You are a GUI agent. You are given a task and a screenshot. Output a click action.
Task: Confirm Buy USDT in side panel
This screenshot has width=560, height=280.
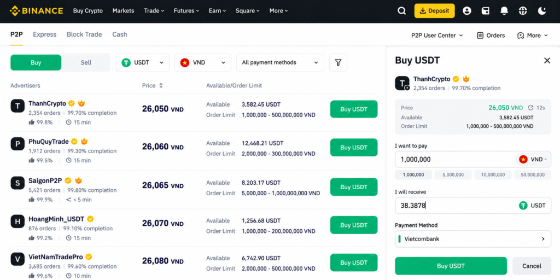point(451,266)
